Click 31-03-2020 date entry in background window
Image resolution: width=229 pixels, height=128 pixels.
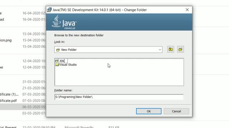pos(34,82)
